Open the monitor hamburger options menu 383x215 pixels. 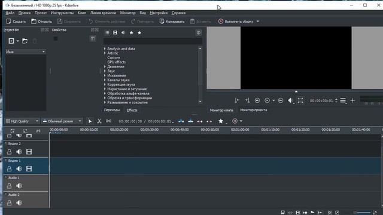point(343,100)
